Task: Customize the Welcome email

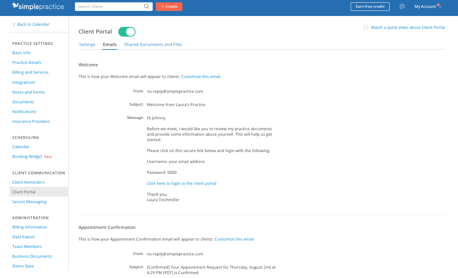Action: point(201,76)
